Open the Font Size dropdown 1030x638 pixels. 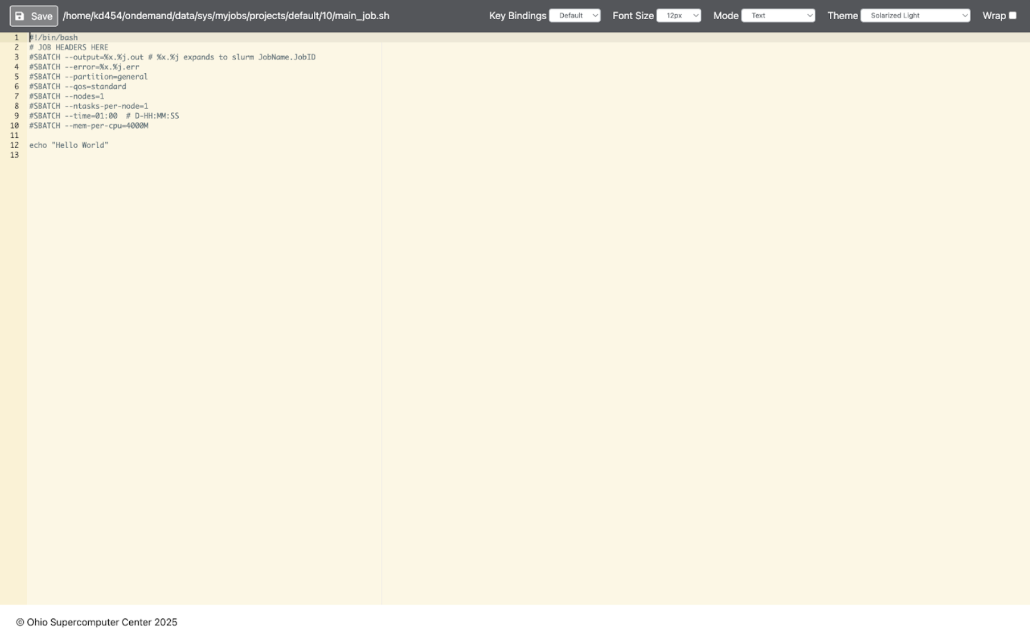coord(679,15)
